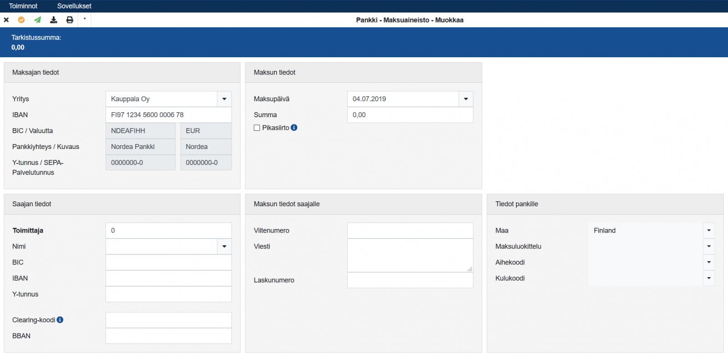Viewport: 728px width, 353px height.
Task: Click the Summa amount field
Action: (410, 115)
